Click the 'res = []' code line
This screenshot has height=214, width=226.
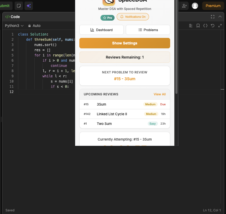click(x=42, y=50)
